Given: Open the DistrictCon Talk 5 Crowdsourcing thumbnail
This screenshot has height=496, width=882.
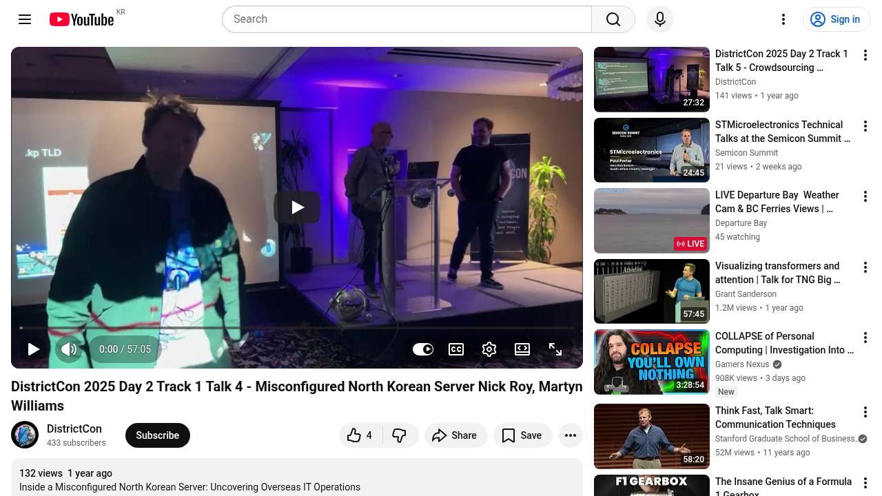Looking at the screenshot, I should pos(652,79).
